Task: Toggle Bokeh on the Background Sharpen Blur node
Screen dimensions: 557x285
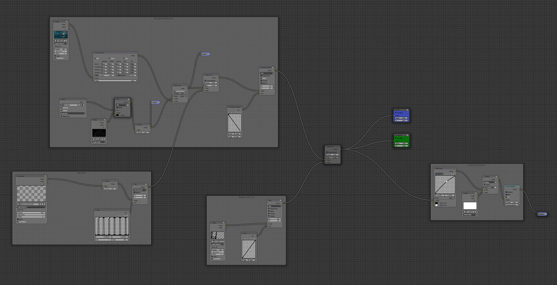Action: pyautogui.click(x=261, y=78)
